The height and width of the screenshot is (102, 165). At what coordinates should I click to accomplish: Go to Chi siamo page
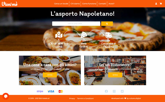[x=75, y=4]
